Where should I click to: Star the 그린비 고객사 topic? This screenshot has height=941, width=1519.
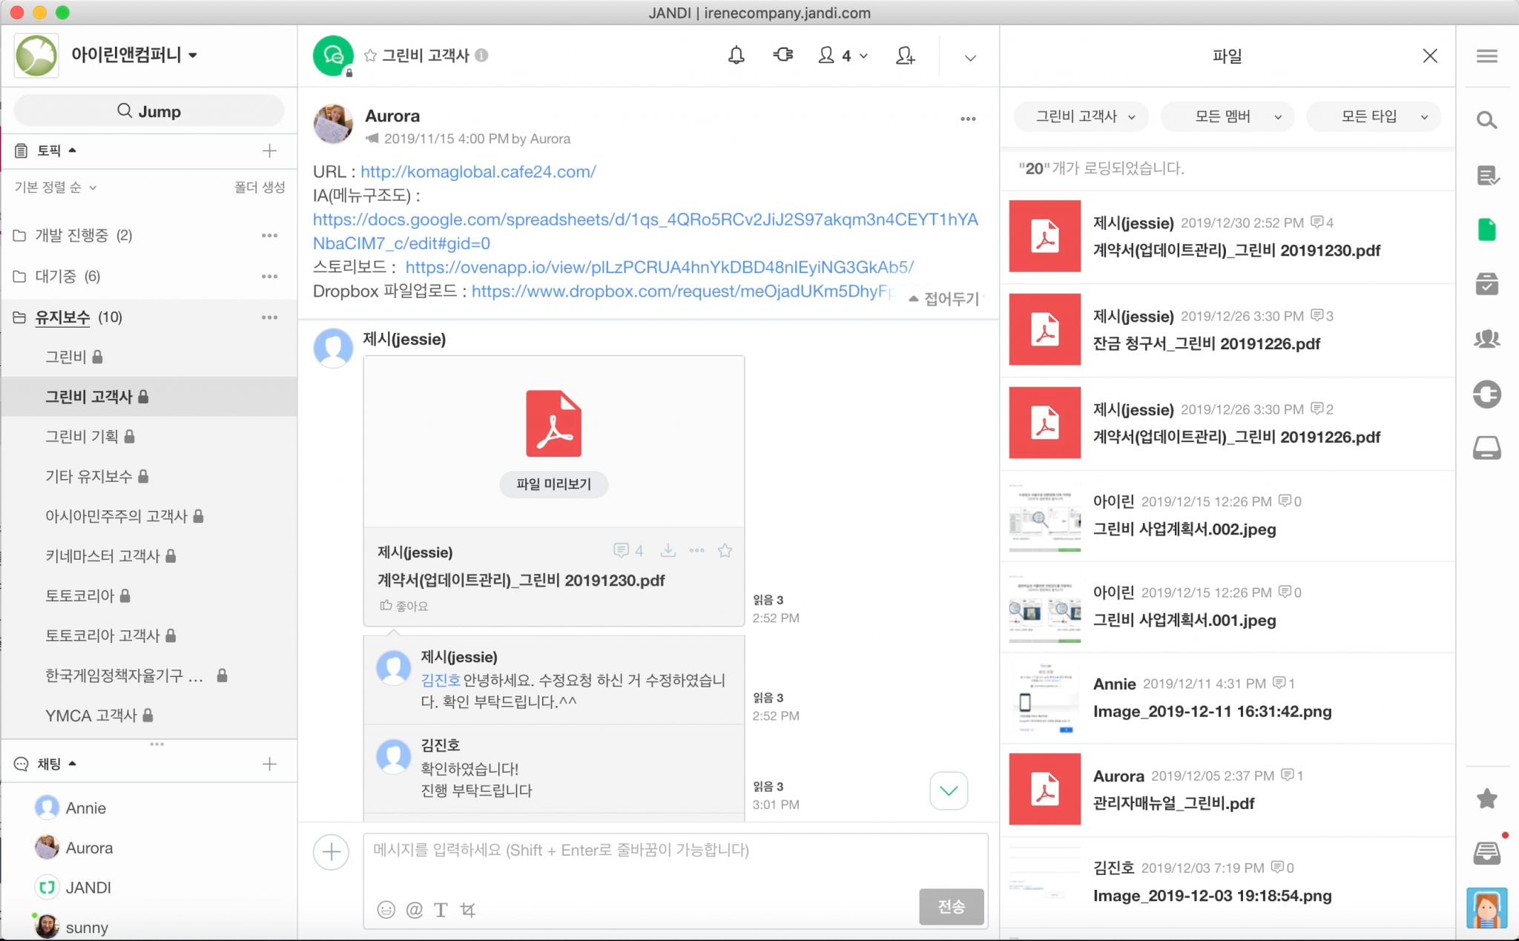click(370, 56)
